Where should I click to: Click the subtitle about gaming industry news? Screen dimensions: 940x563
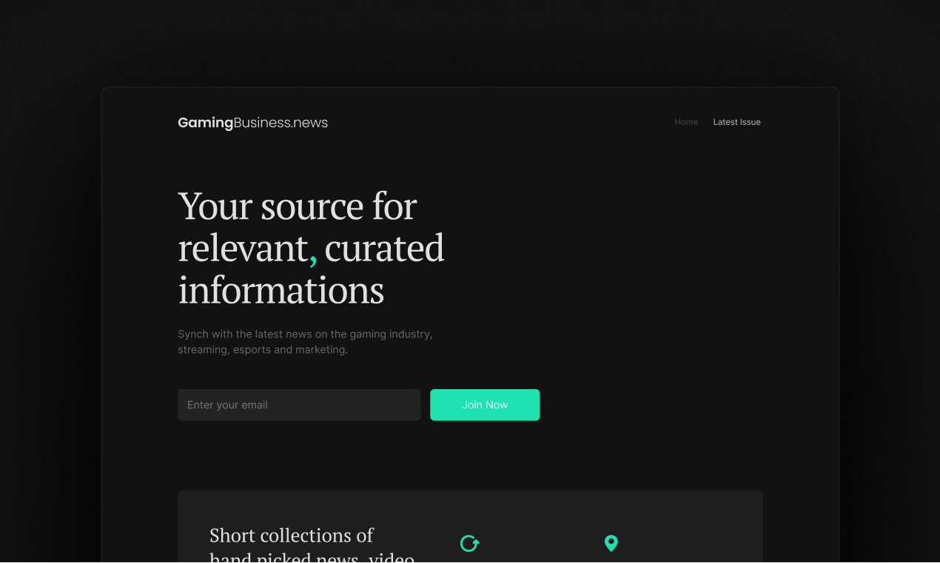coord(304,341)
